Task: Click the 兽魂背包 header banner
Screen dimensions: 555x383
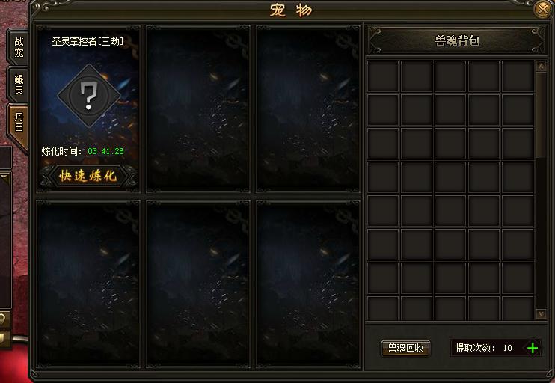Action: coord(456,40)
